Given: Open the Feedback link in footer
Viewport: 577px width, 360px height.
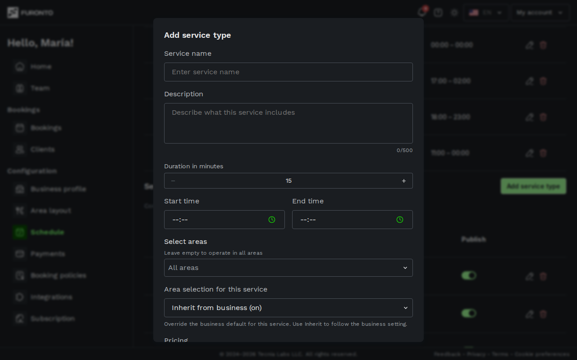Looking at the screenshot, I should point(447,354).
